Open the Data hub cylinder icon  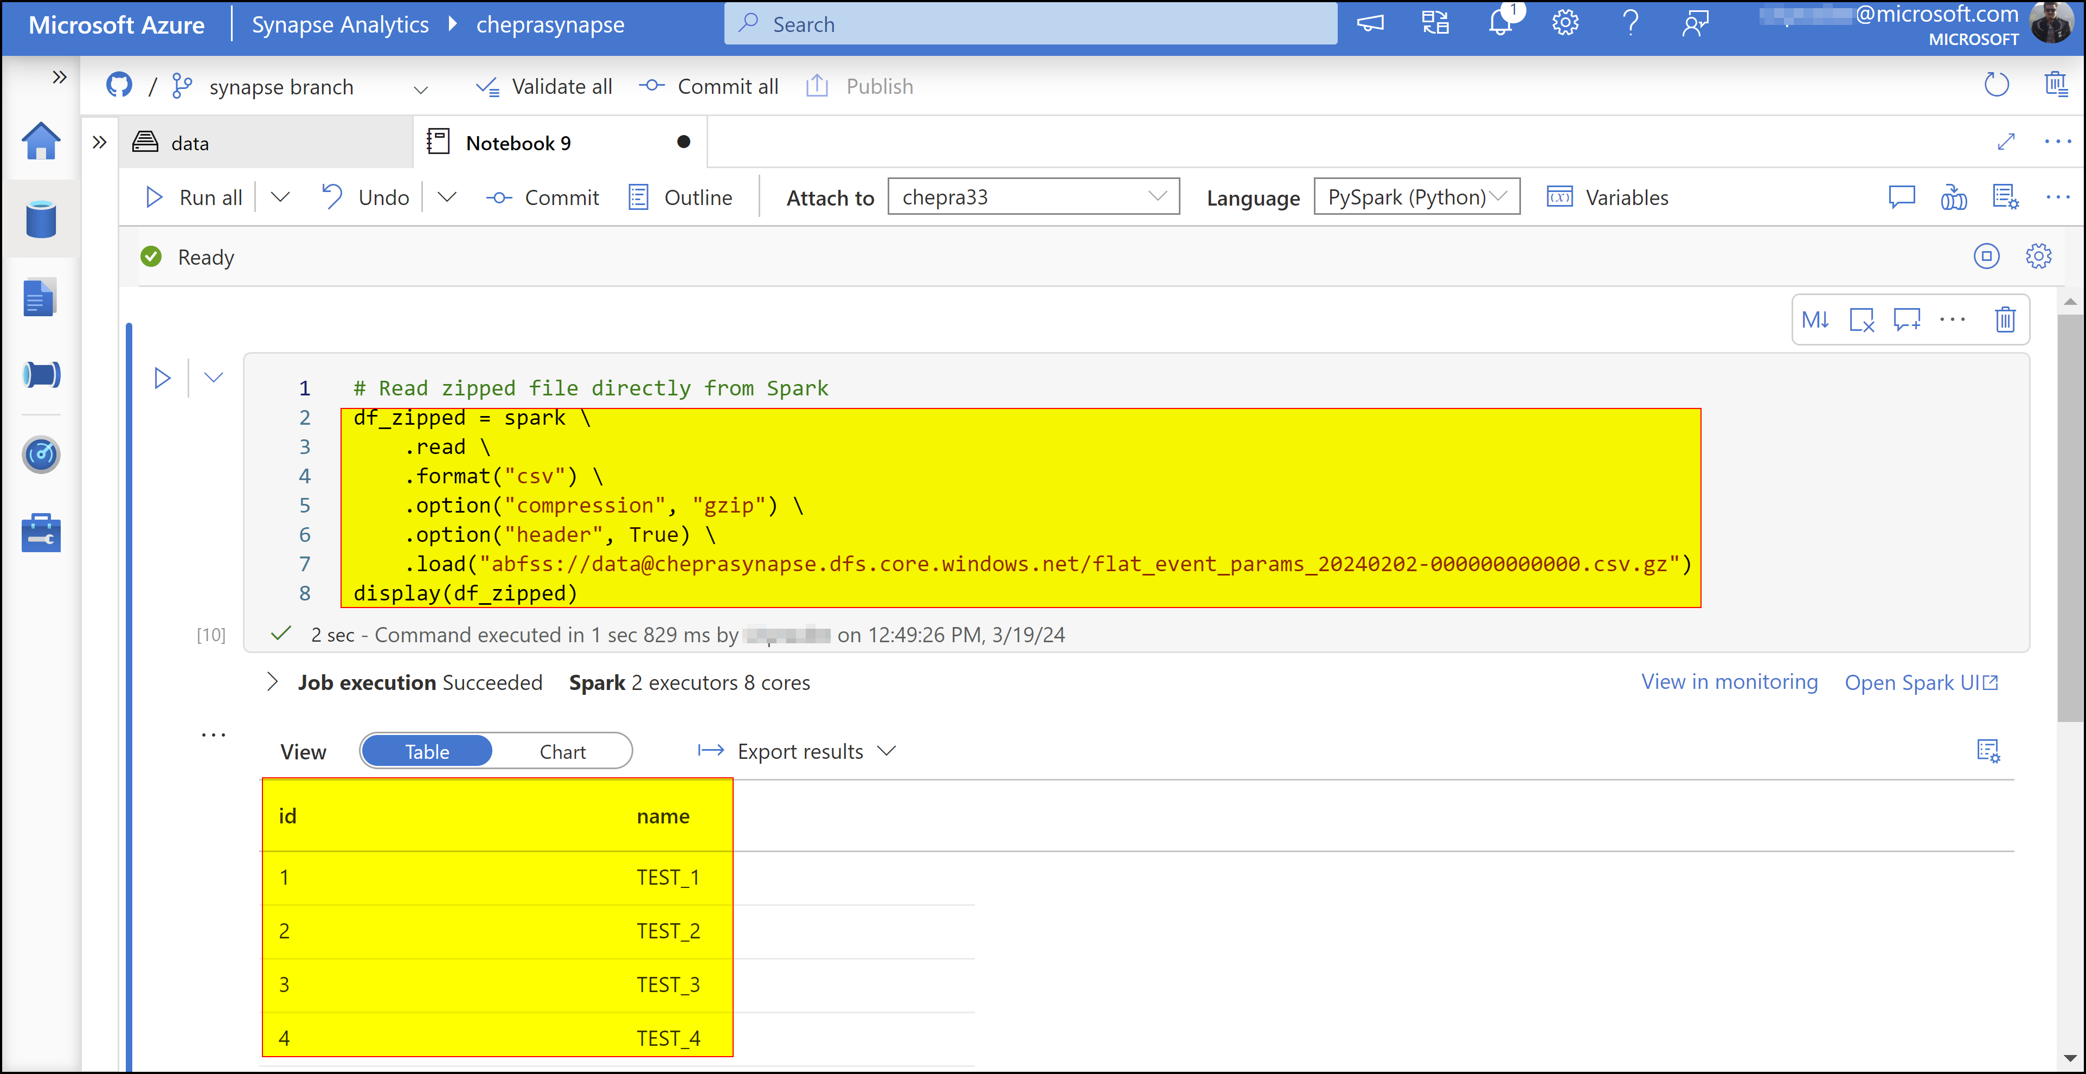pos(41,219)
